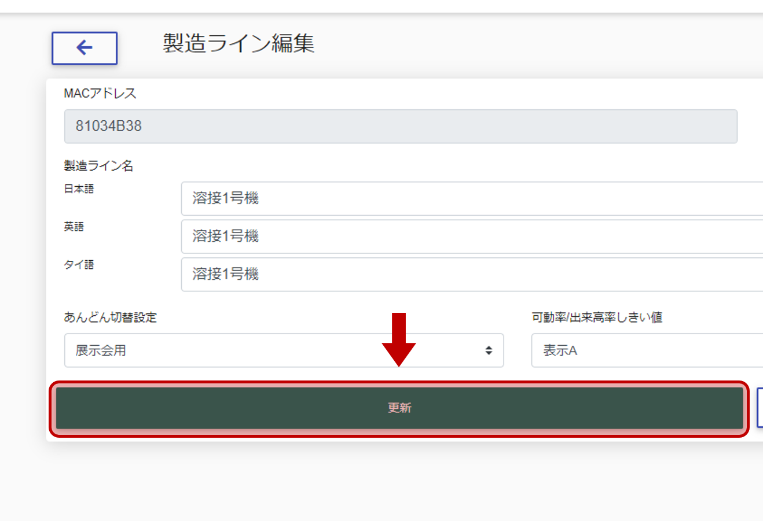Image resolution: width=763 pixels, height=521 pixels.
Task: Edit the 日本語 line name field
Action: click(x=472, y=198)
